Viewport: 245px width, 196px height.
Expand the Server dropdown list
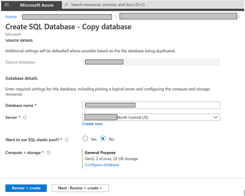point(216,117)
